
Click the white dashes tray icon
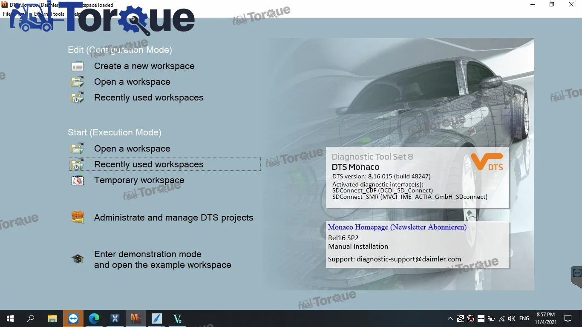click(x=481, y=318)
